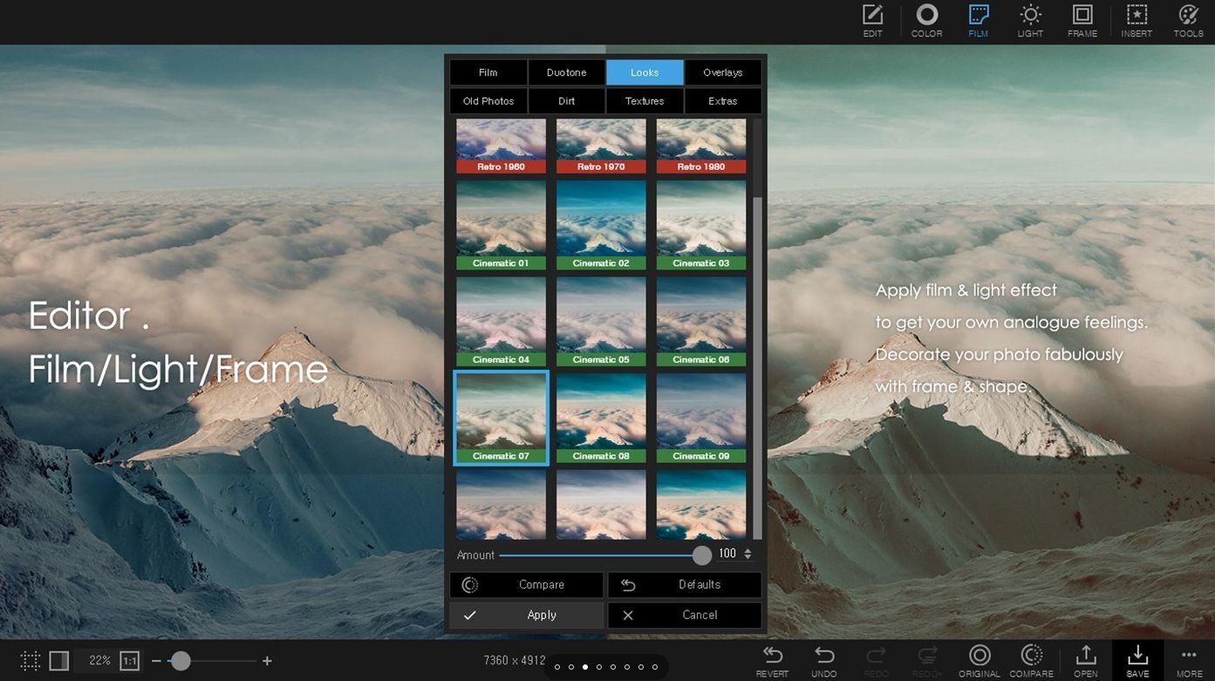The width and height of the screenshot is (1215, 681).
Task: Toggle the Original view icon
Action: pos(980,660)
